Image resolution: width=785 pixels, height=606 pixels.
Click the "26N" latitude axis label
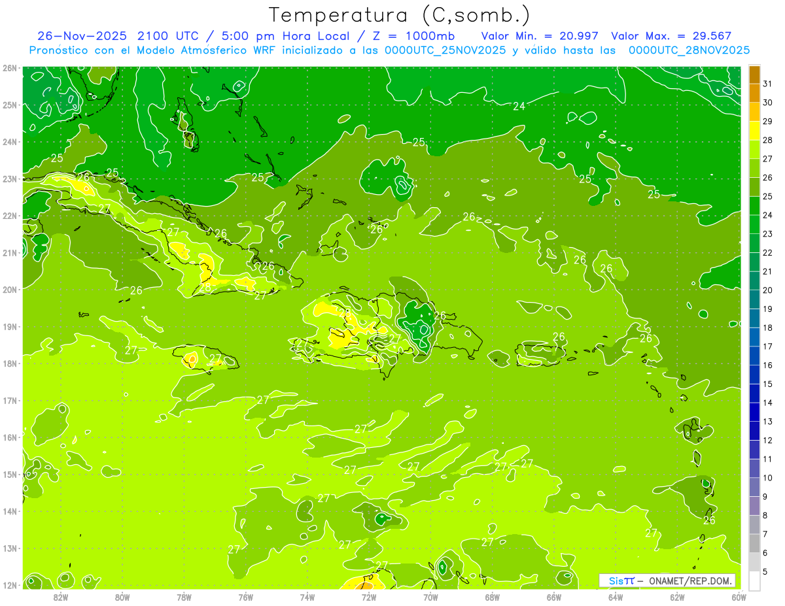coord(9,68)
